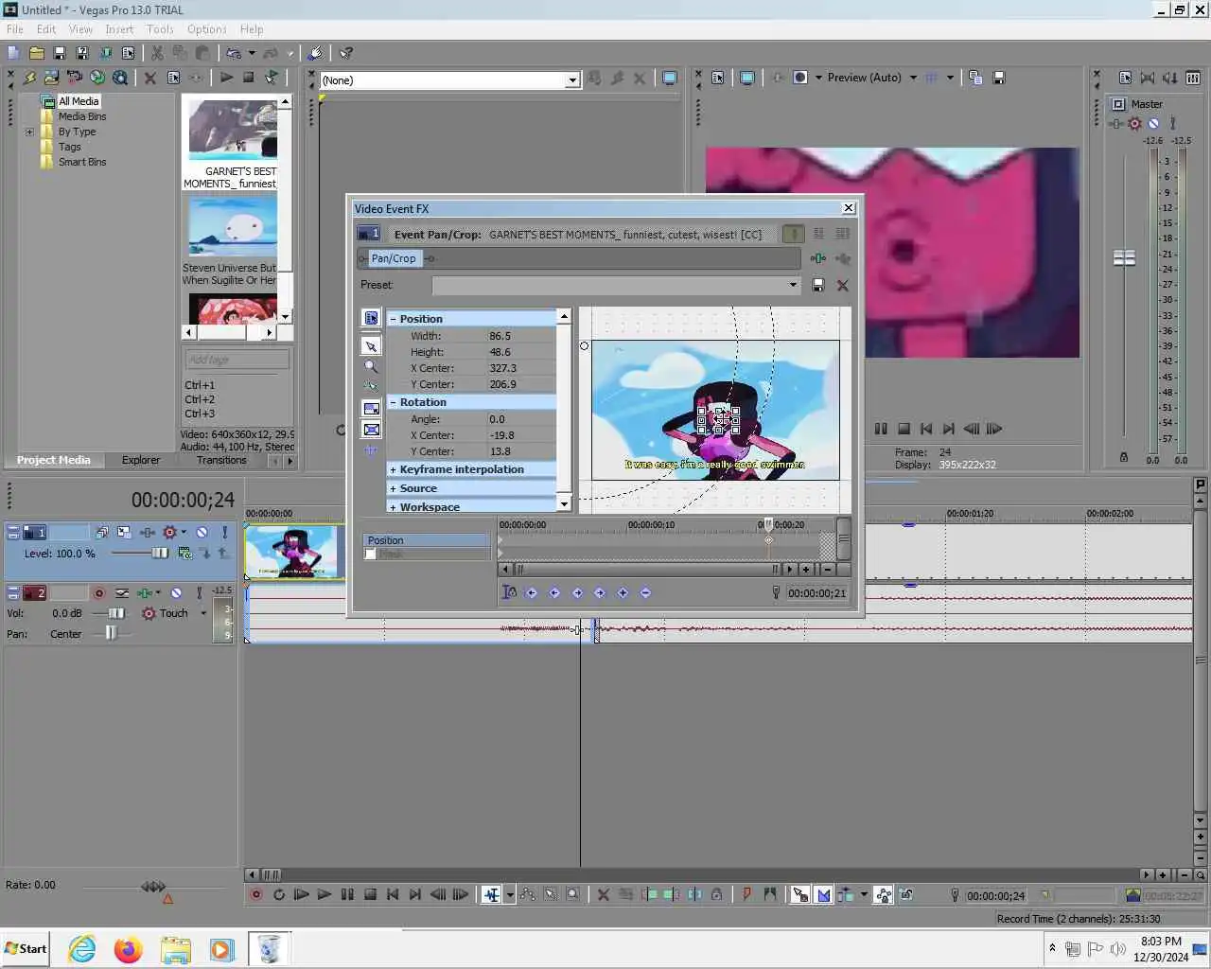Switch to the Transitions tab
Screen dimensions: 1211x969
(221, 460)
